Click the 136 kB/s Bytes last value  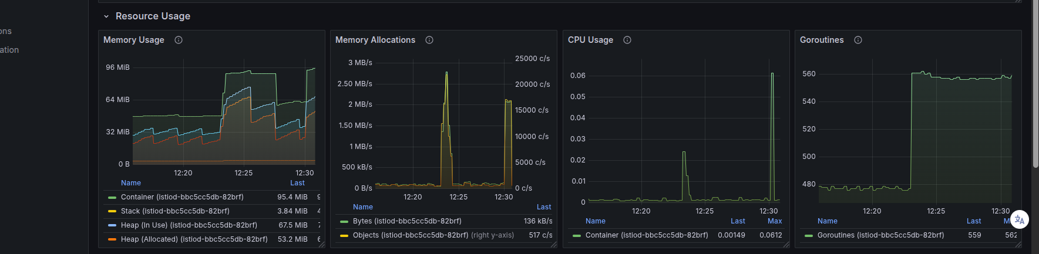[x=538, y=221]
